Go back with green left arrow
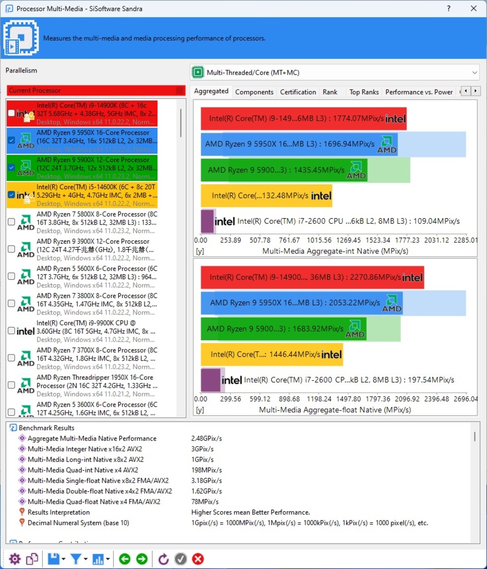 coord(125,559)
